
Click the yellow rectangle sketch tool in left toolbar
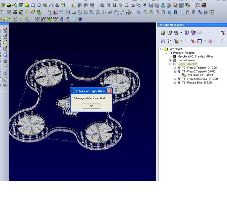(5, 43)
